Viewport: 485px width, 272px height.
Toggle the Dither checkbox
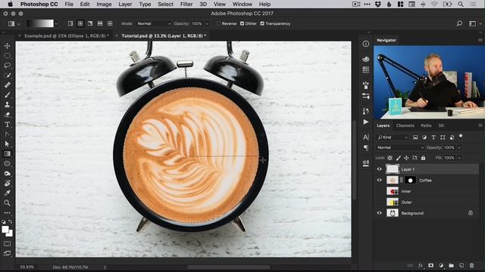click(242, 23)
